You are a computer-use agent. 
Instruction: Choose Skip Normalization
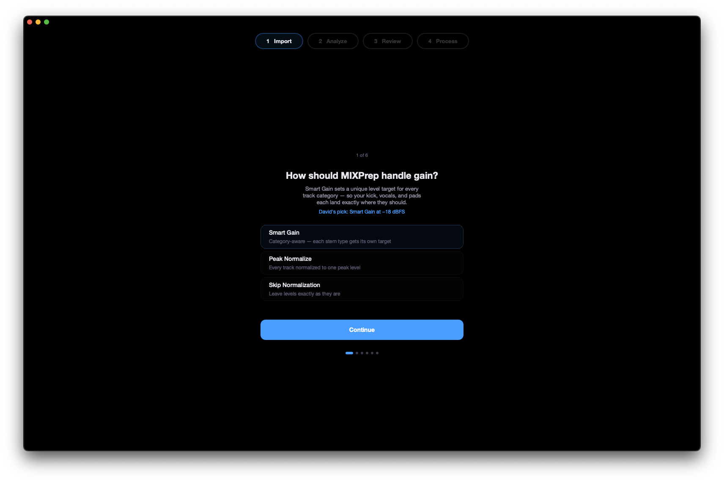362,289
